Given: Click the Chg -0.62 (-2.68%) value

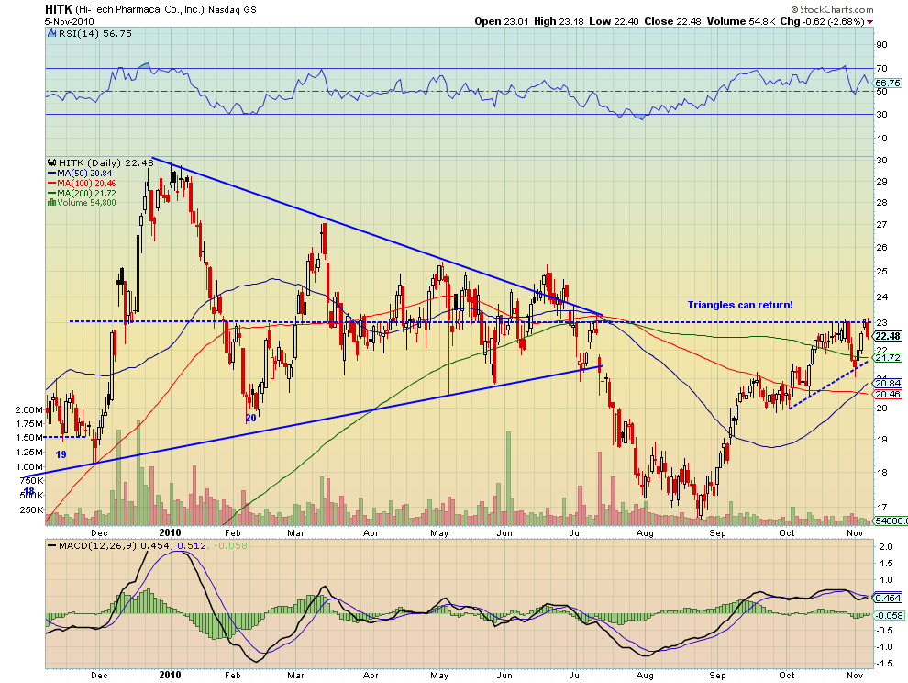Looking at the screenshot, I should coord(823,21).
